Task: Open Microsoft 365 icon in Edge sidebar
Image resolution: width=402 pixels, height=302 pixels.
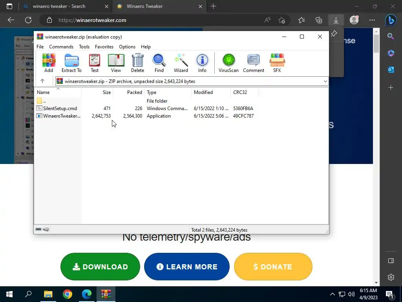Action: pos(391,53)
